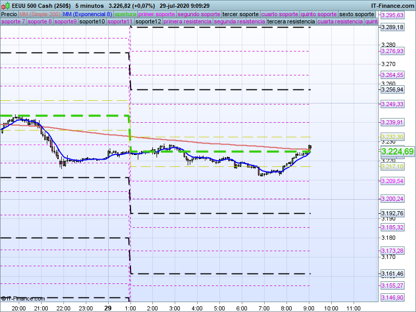Select the segundo soporte legend item
Image resolution: width=416 pixels, height=312 pixels.
click(x=199, y=15)
